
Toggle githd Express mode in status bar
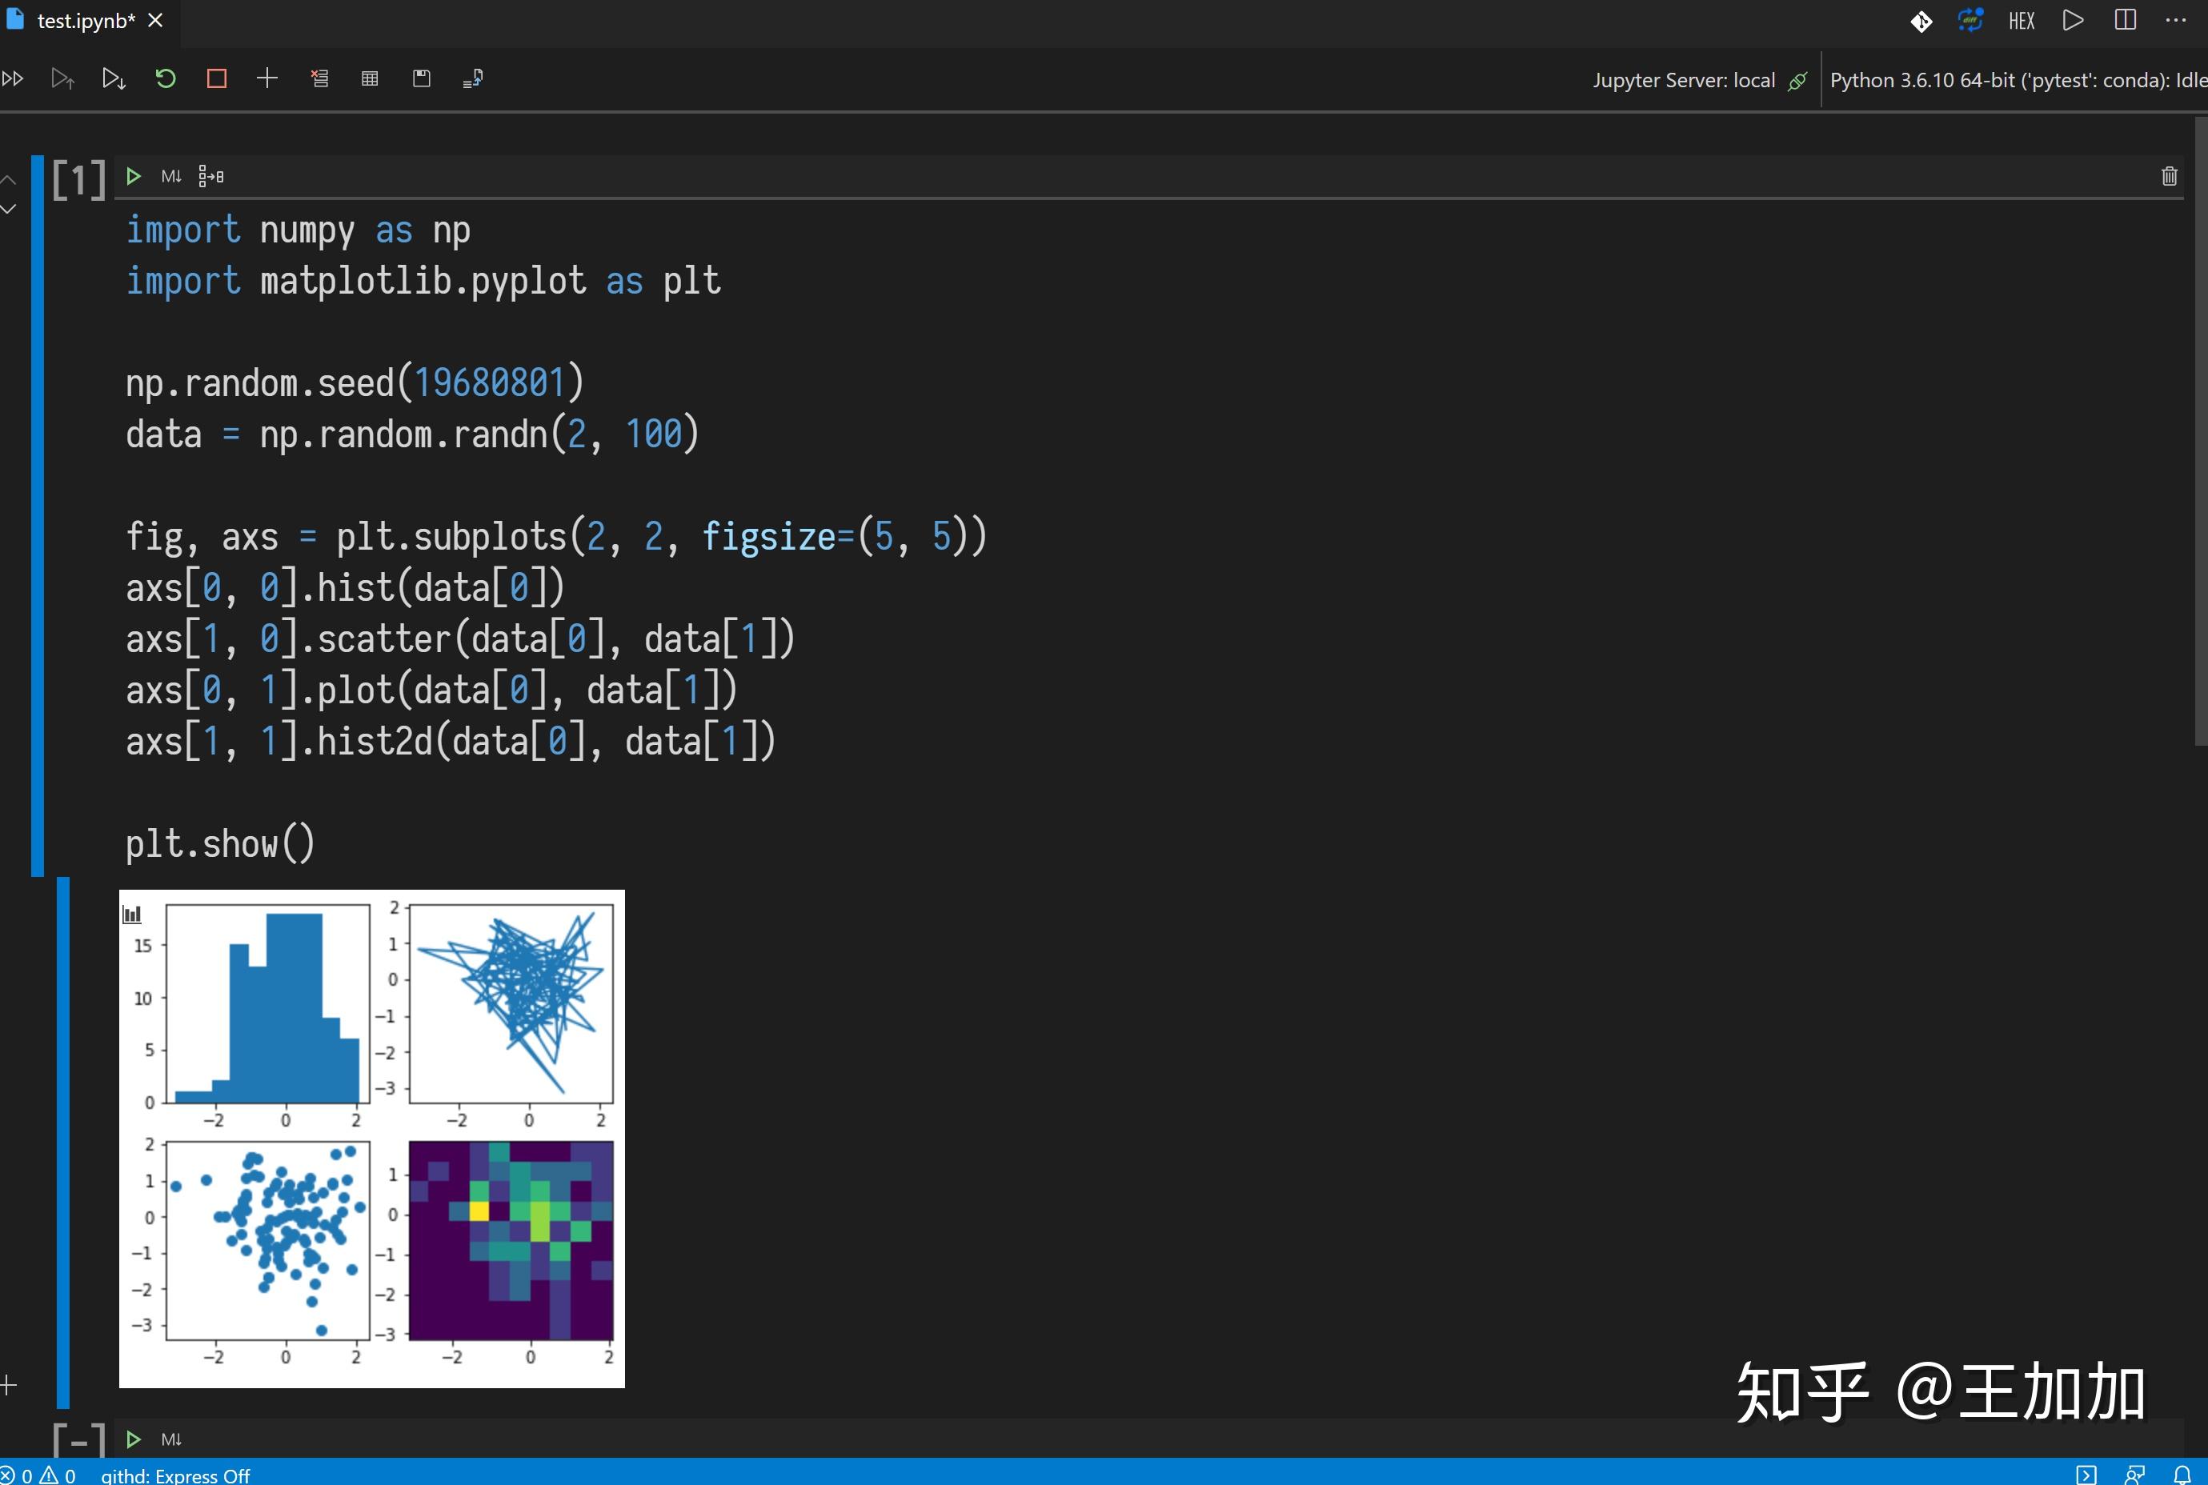(175, 1475)
